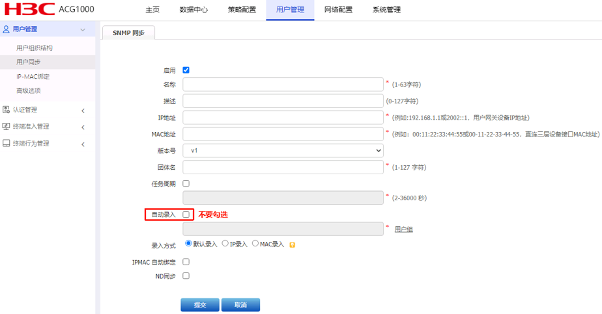This screenshot has height=314, width=602.
Task: Click the 名称 input field
Action: [283, 85]
